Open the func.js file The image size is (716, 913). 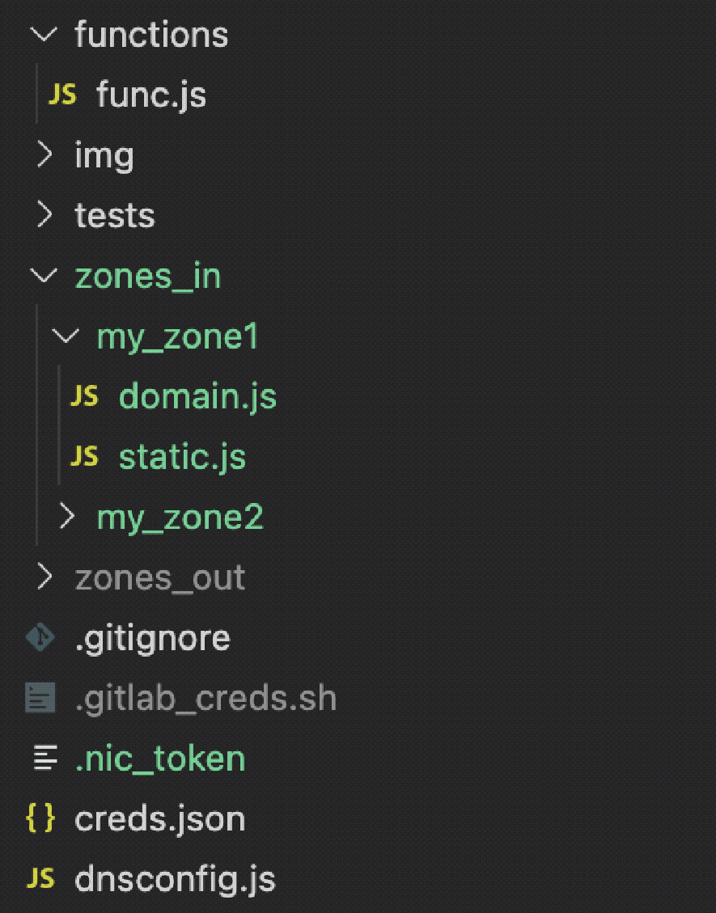pos(151,95)
